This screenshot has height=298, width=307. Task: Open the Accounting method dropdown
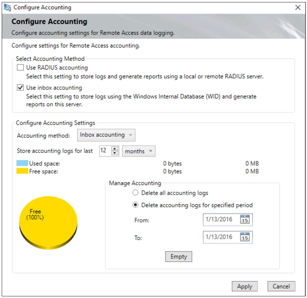[106, 135]
